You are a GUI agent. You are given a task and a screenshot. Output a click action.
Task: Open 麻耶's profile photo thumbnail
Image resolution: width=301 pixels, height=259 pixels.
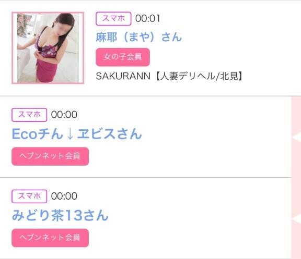(48, 48)
